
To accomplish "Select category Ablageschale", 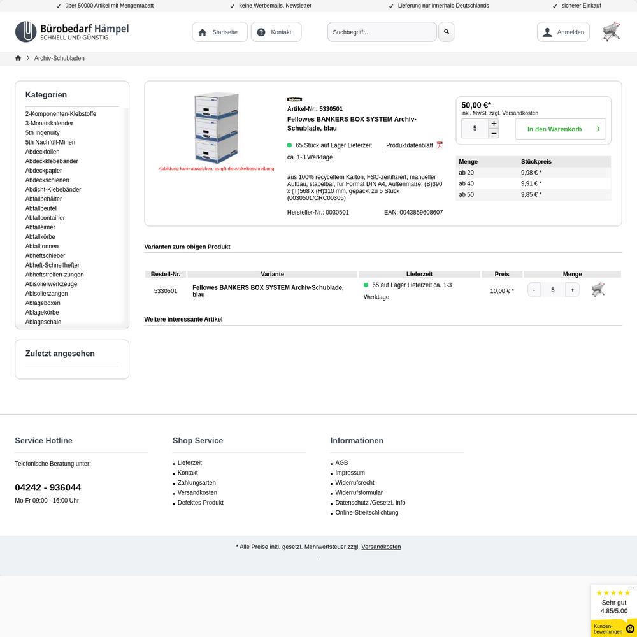I will 43,322.
